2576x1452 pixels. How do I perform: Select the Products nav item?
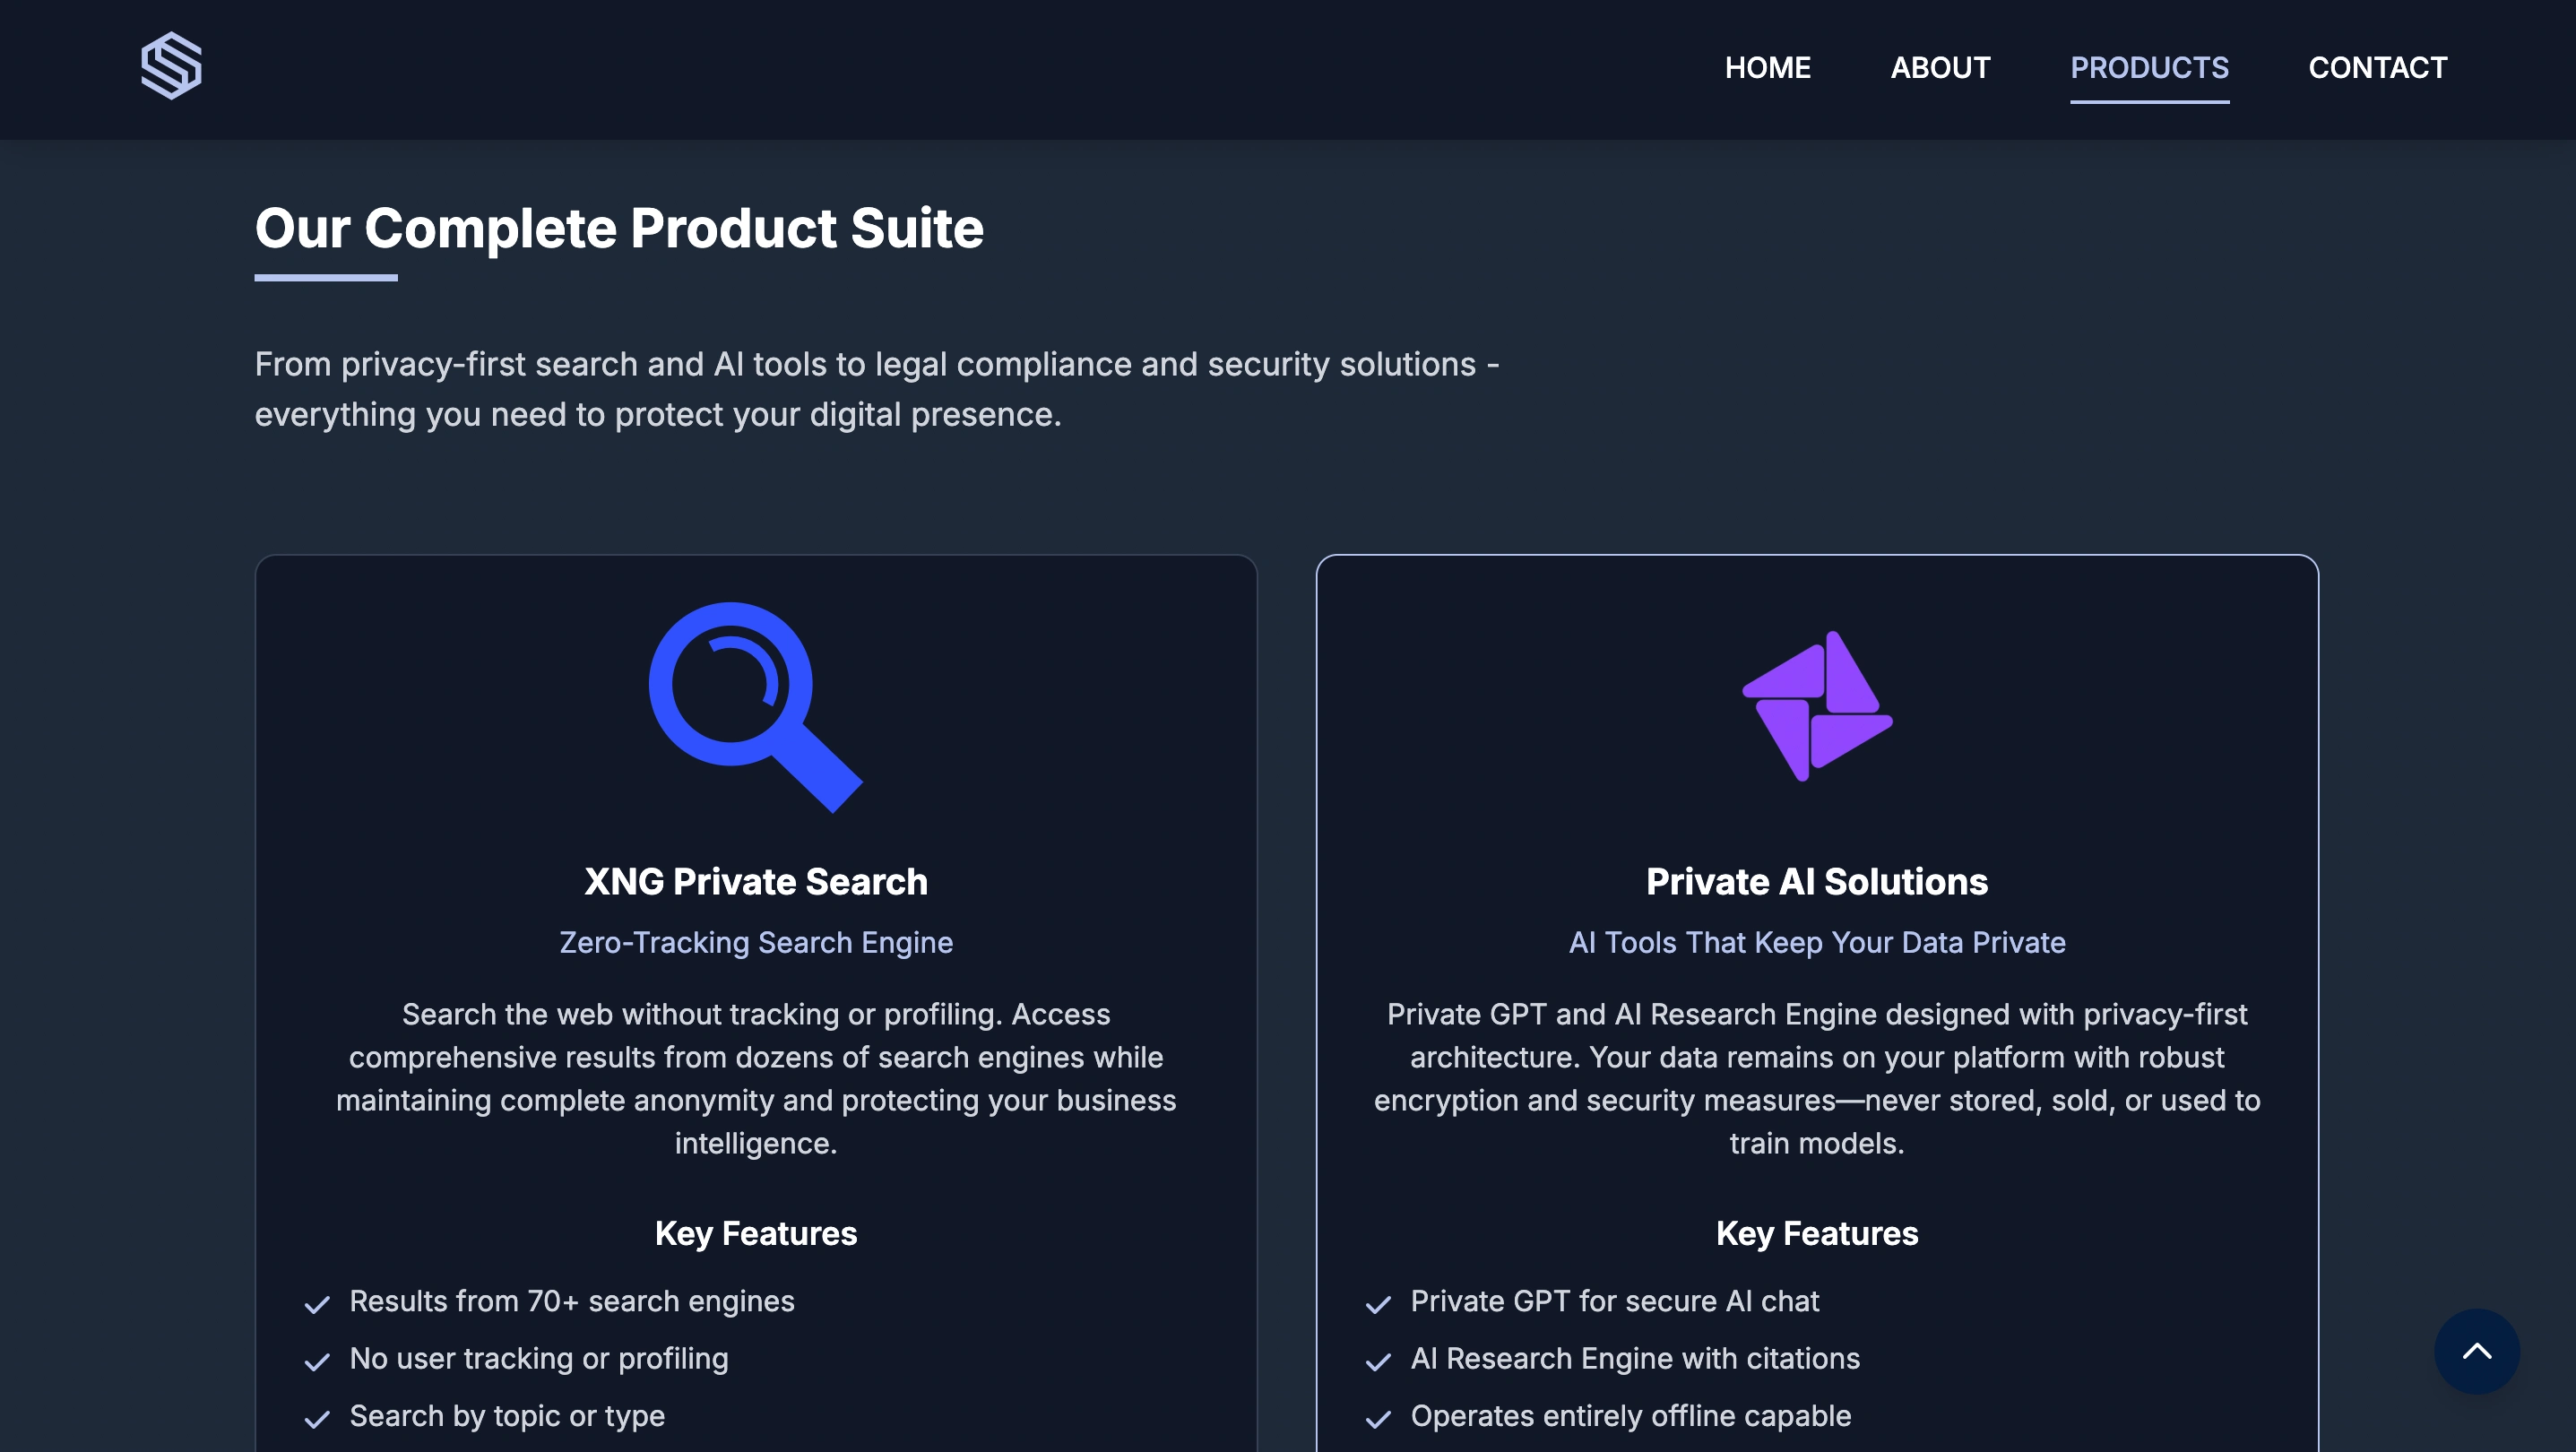tap(2149, 68)
